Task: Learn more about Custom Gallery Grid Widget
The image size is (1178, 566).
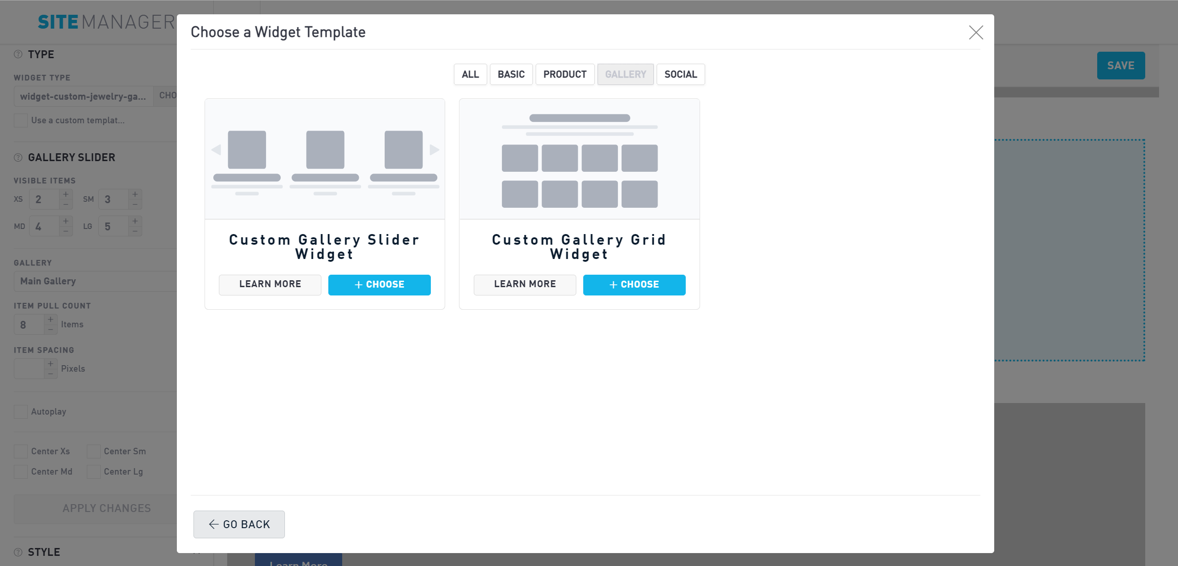Action: point(525,284)
